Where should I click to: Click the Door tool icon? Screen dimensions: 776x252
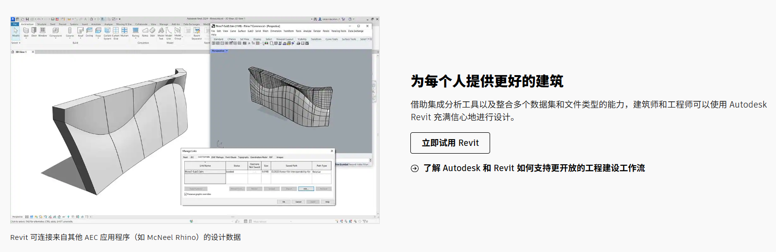point(34,31)
